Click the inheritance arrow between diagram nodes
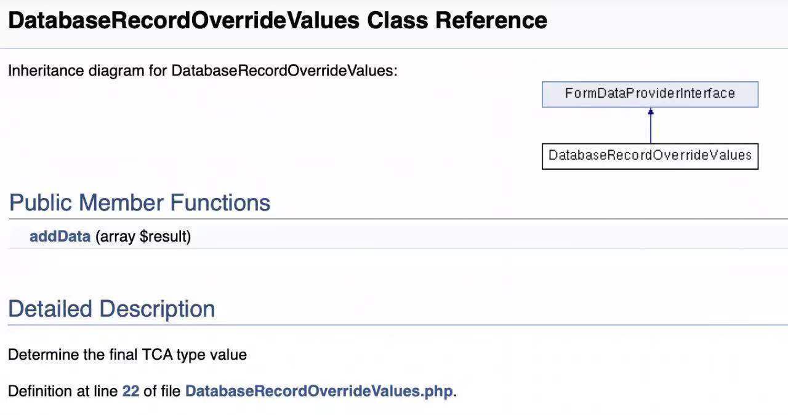 point(650,125)
